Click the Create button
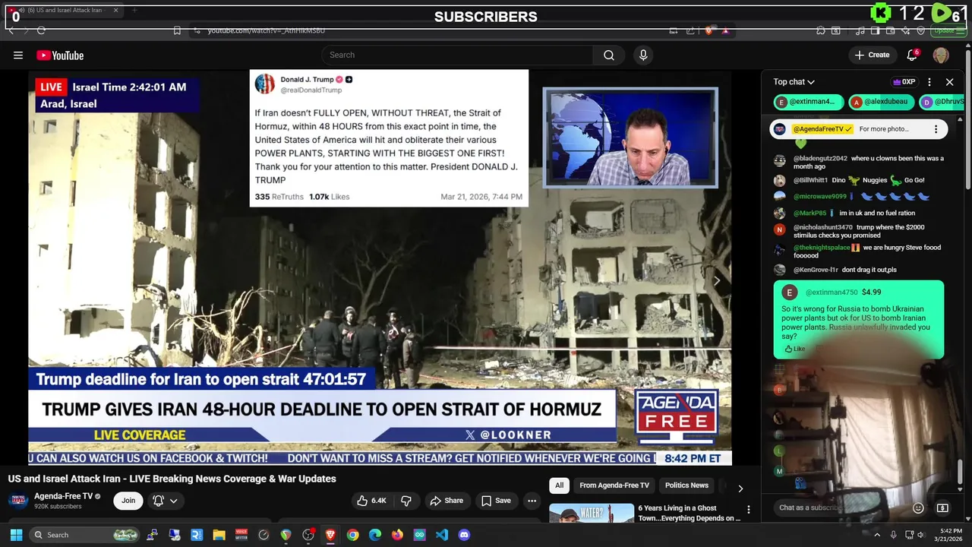This screenshot has width=972, height=547. click(872, 55)
